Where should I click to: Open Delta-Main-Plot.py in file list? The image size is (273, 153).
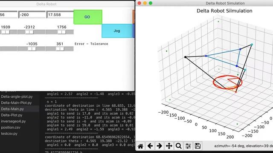click(16, 103)
